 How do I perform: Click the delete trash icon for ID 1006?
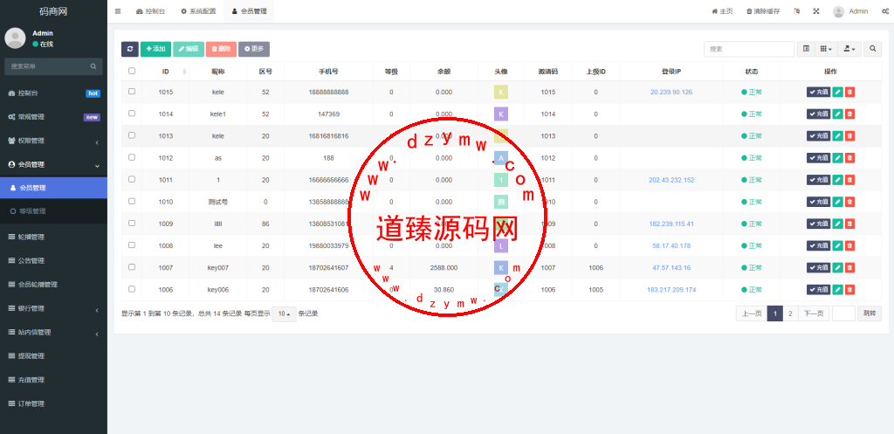tap(849, 290)
